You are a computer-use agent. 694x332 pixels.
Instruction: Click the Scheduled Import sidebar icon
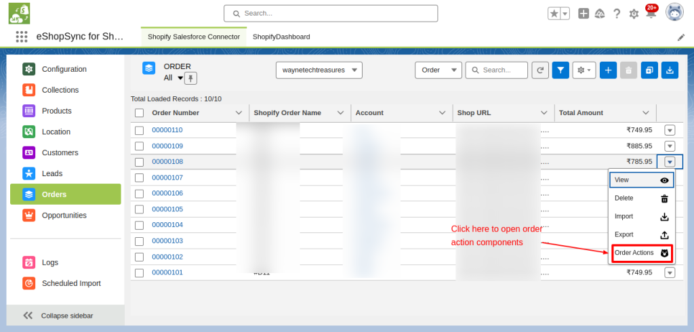[28, 283]
